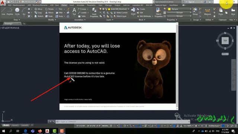Expand the Modify panel
Viewport: 238px width, 134px height.
[x=52, y=20]
